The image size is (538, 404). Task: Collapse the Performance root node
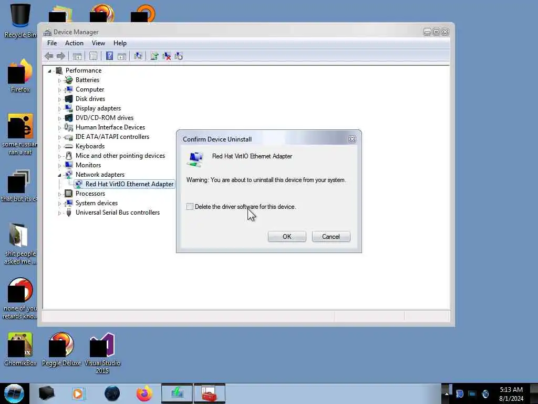coord(49,71)
